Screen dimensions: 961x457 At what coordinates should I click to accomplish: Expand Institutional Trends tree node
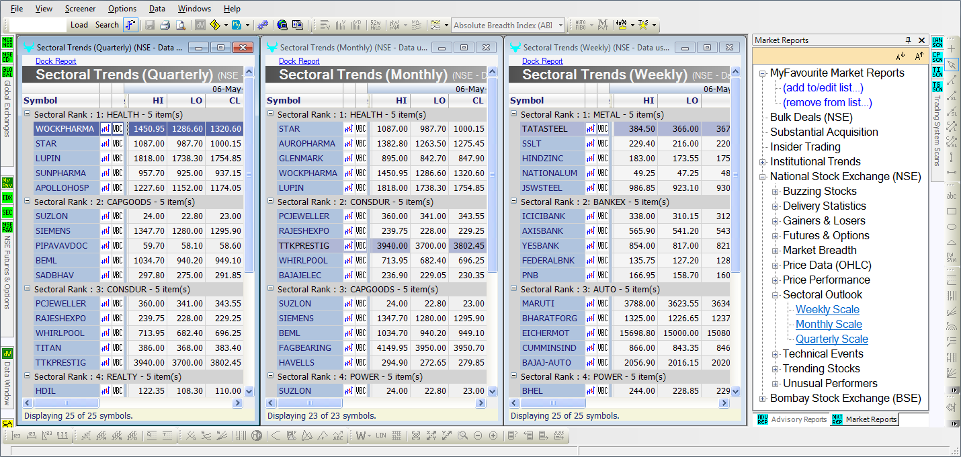tap(763, 162)
